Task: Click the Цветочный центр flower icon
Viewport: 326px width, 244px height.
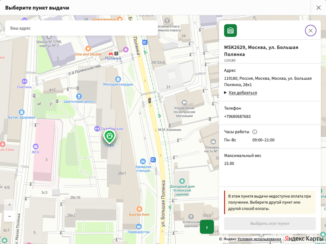Action: click(79, 96)
